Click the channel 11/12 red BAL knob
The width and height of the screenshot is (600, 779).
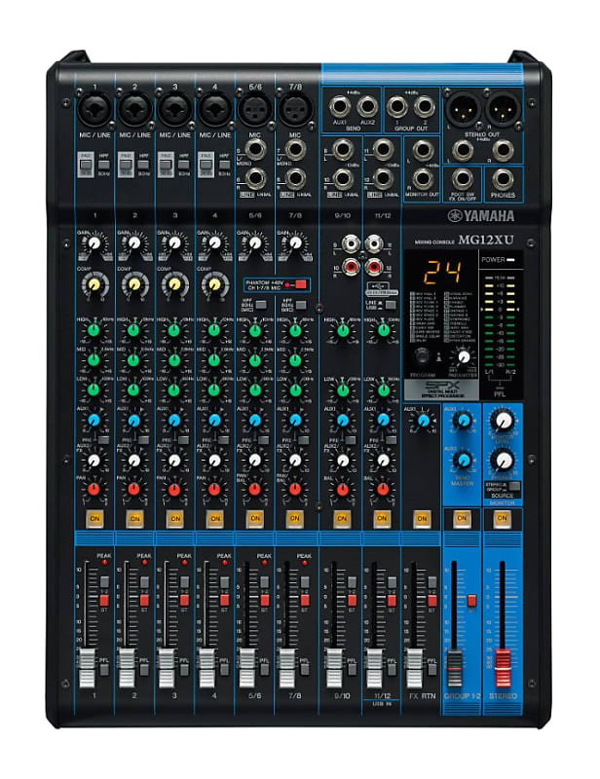pyautogui.click(x=382, y=490)
